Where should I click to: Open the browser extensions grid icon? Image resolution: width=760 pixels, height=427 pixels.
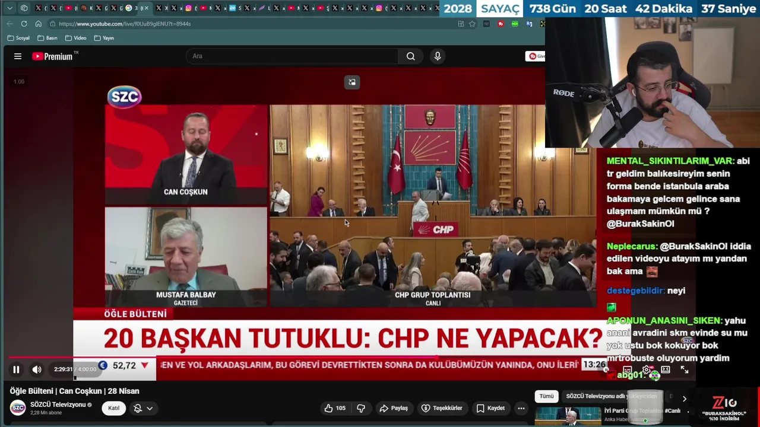[461, 24]
